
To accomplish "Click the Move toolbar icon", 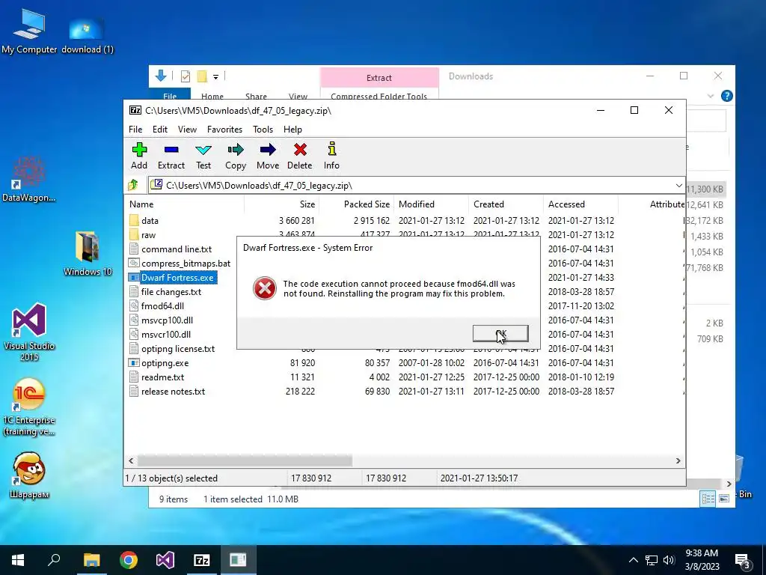I will pyautogui.click(x=268, y=156).
